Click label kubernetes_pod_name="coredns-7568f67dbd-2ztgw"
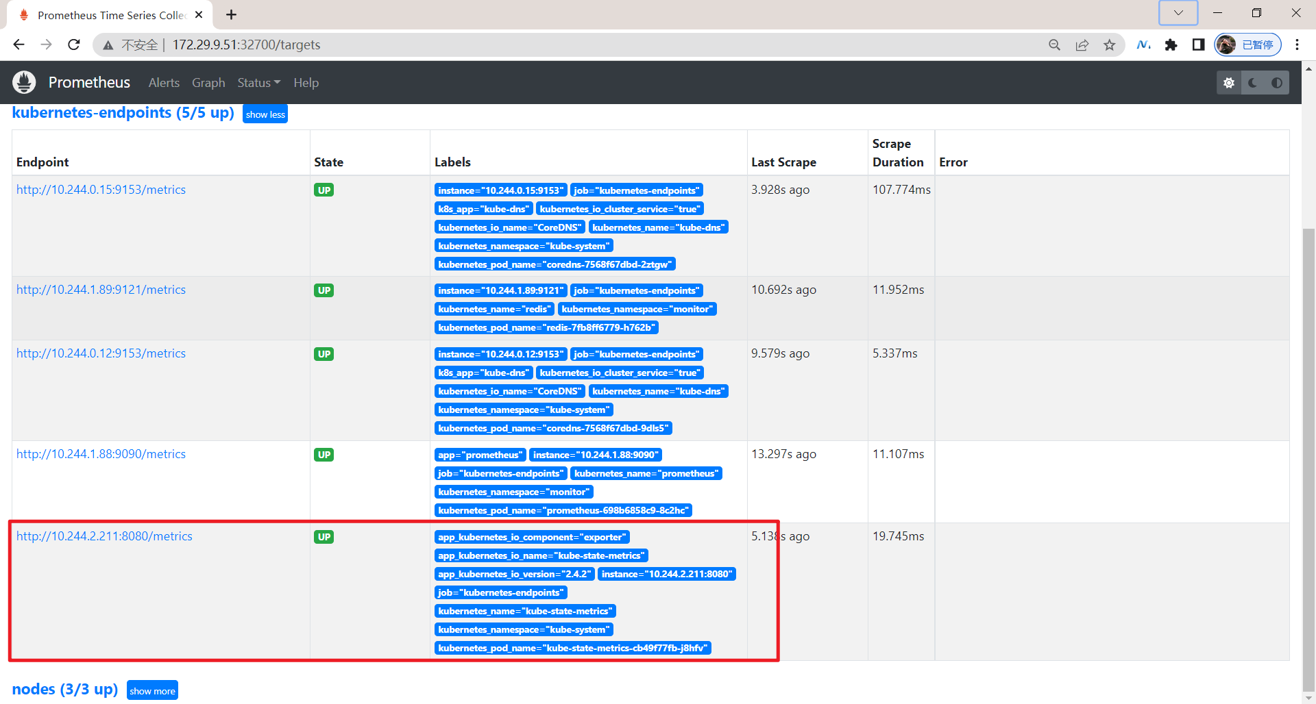1316x704 pixels. (555, 264)
